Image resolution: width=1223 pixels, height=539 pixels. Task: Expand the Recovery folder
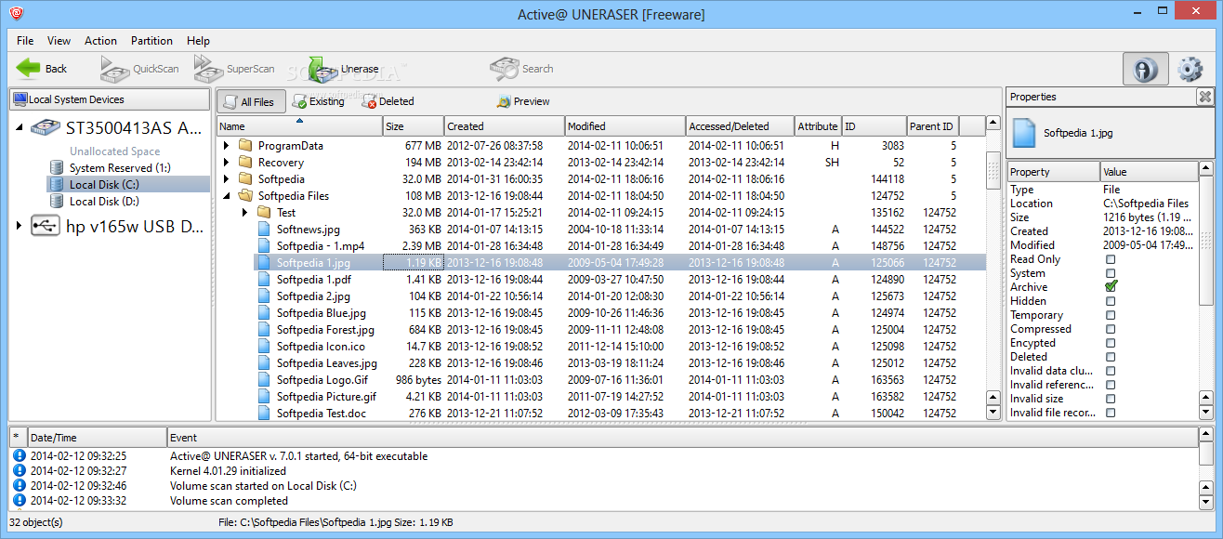(226, 163)
